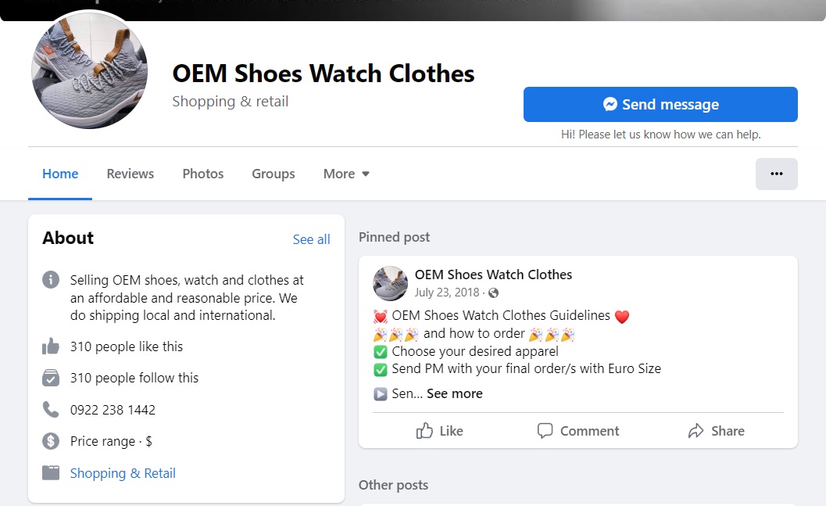Click the Messenger icon in Send message
The width and height of the screenshot is (826, 506).
point(610,104)
